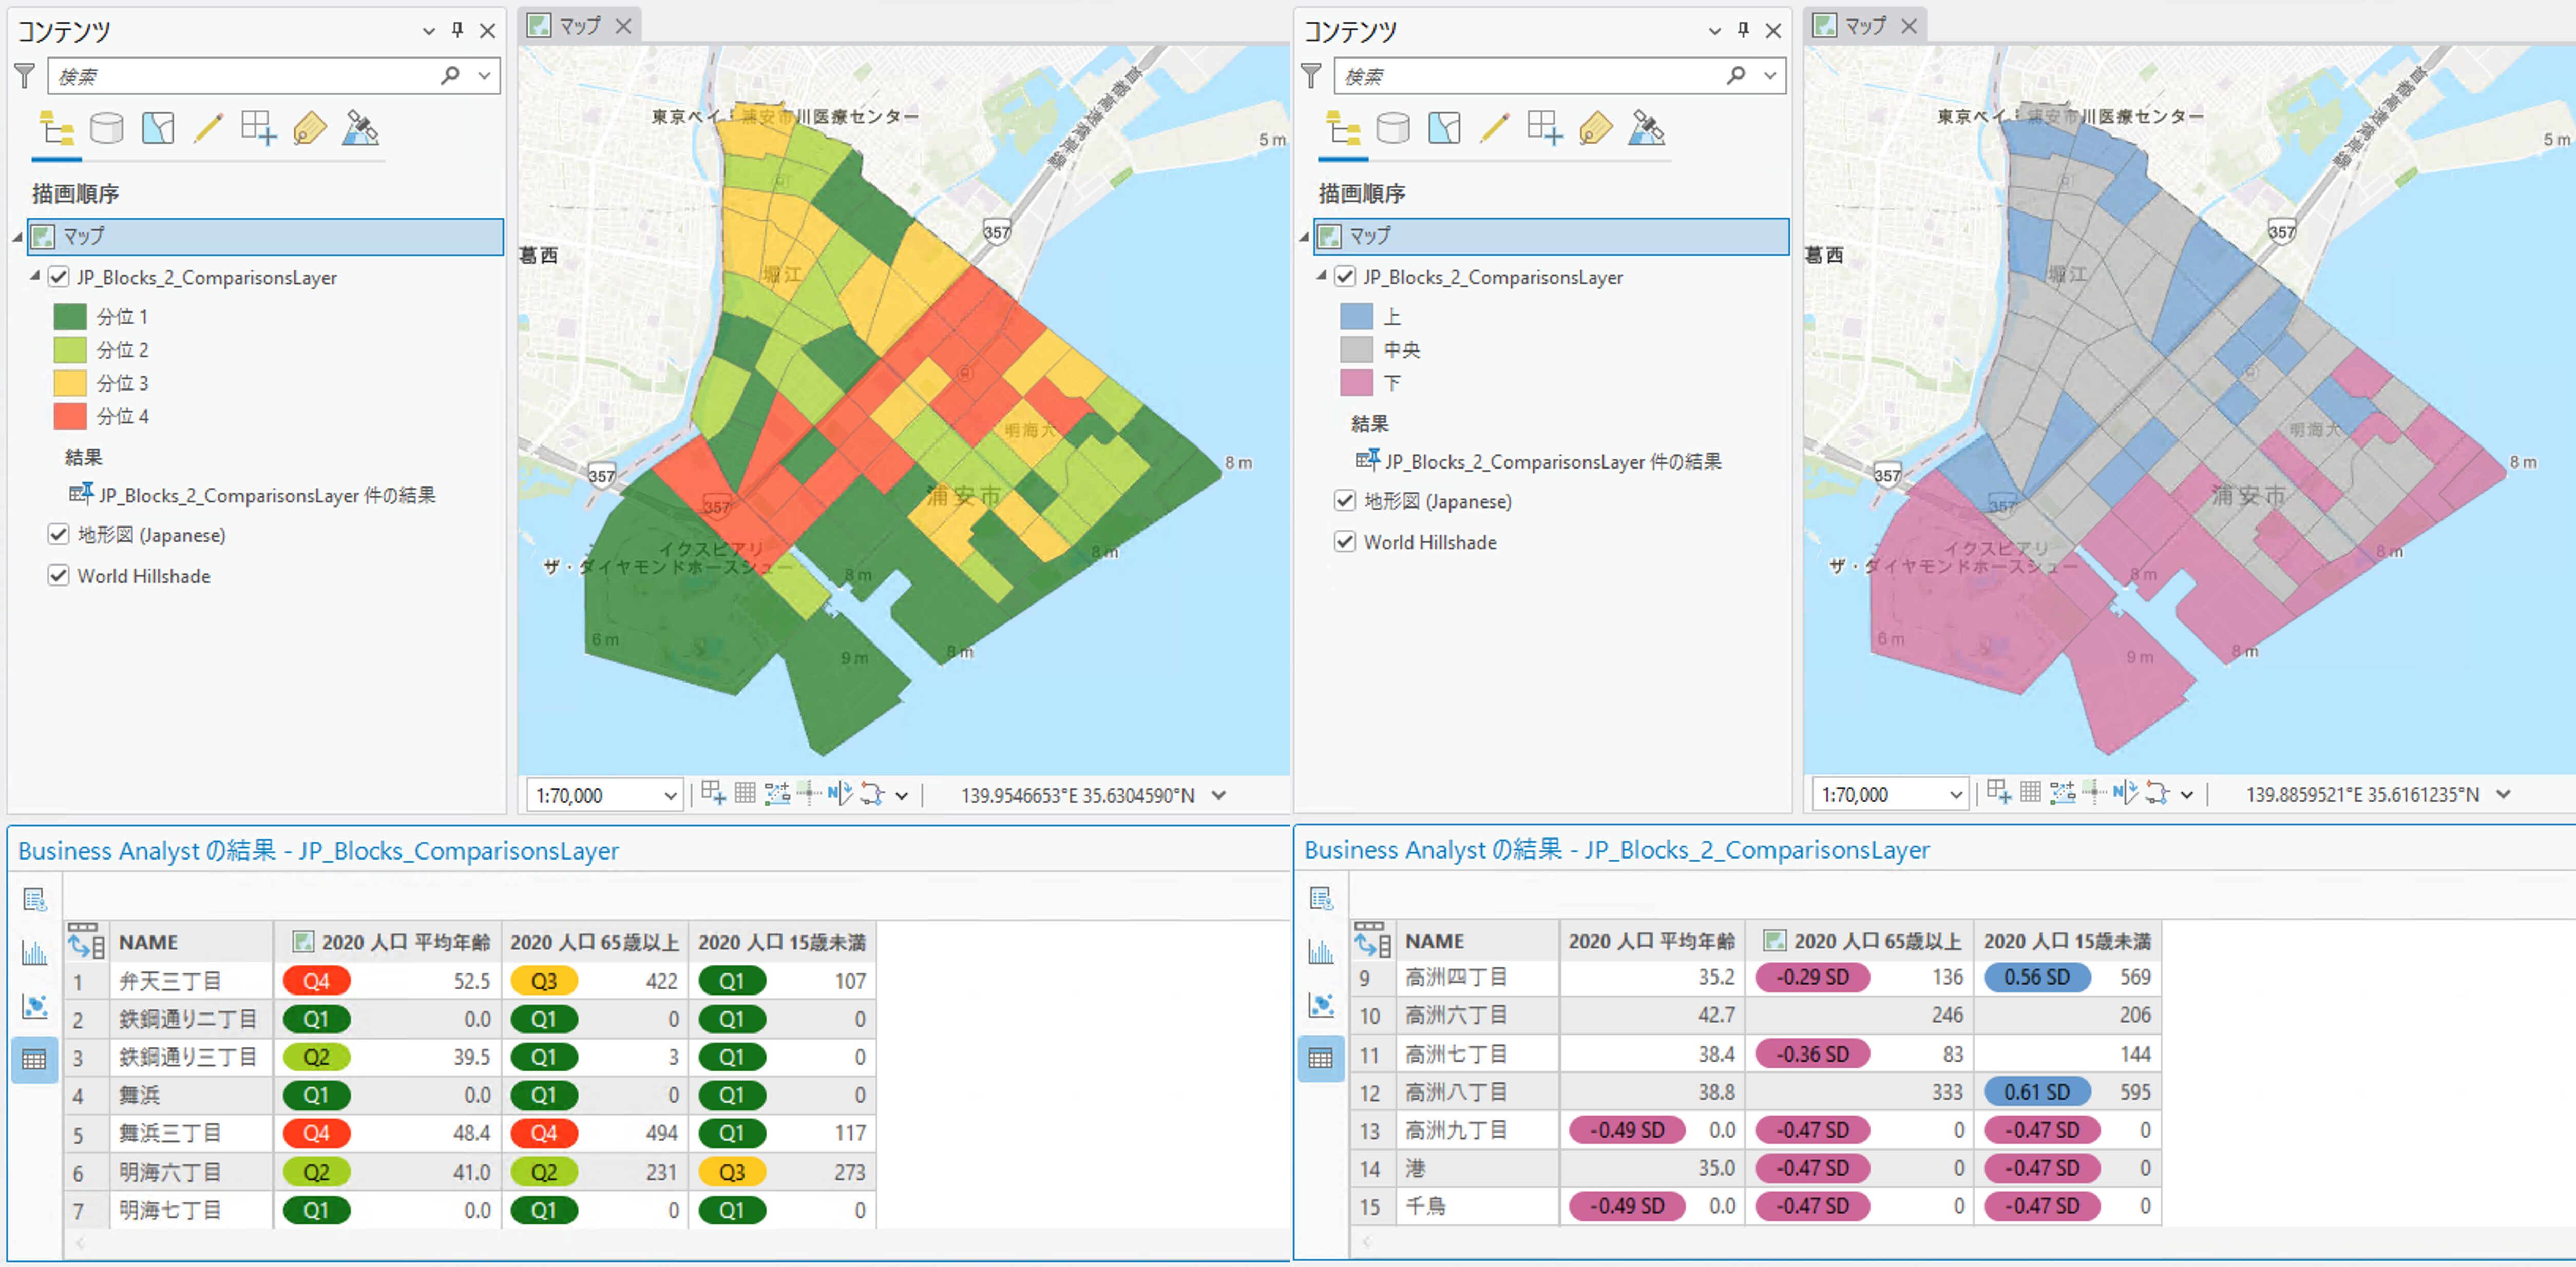This screenshot has height=1267, width=2576.
Task: Expand coordinate display dropdown on right map
Action: pyautogui.click(x=2503, y=794)
